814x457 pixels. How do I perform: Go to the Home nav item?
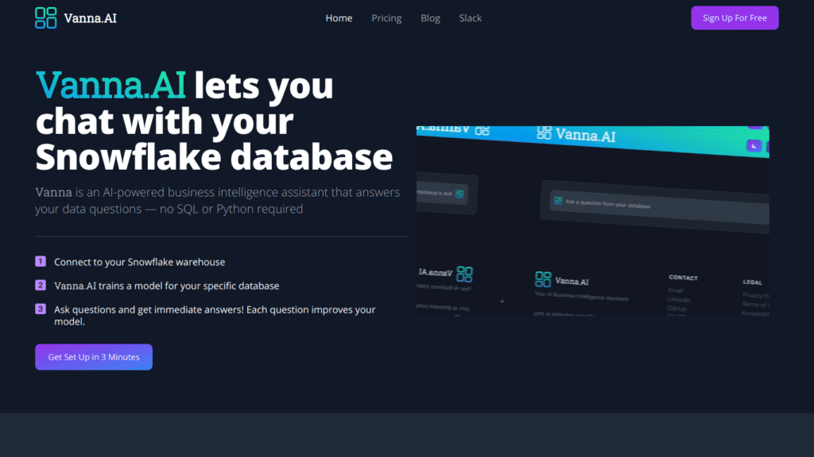coord(339,18)
